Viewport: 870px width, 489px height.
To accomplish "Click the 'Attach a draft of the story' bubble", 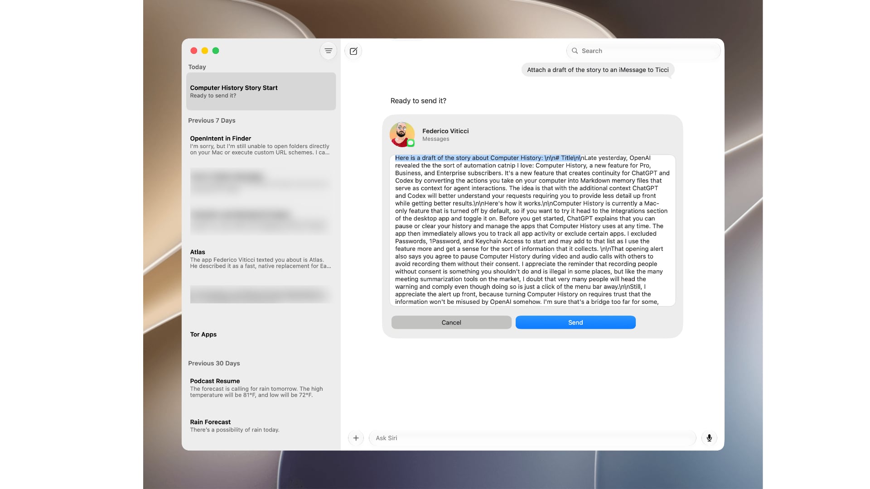I will click(x=598, y=70).
